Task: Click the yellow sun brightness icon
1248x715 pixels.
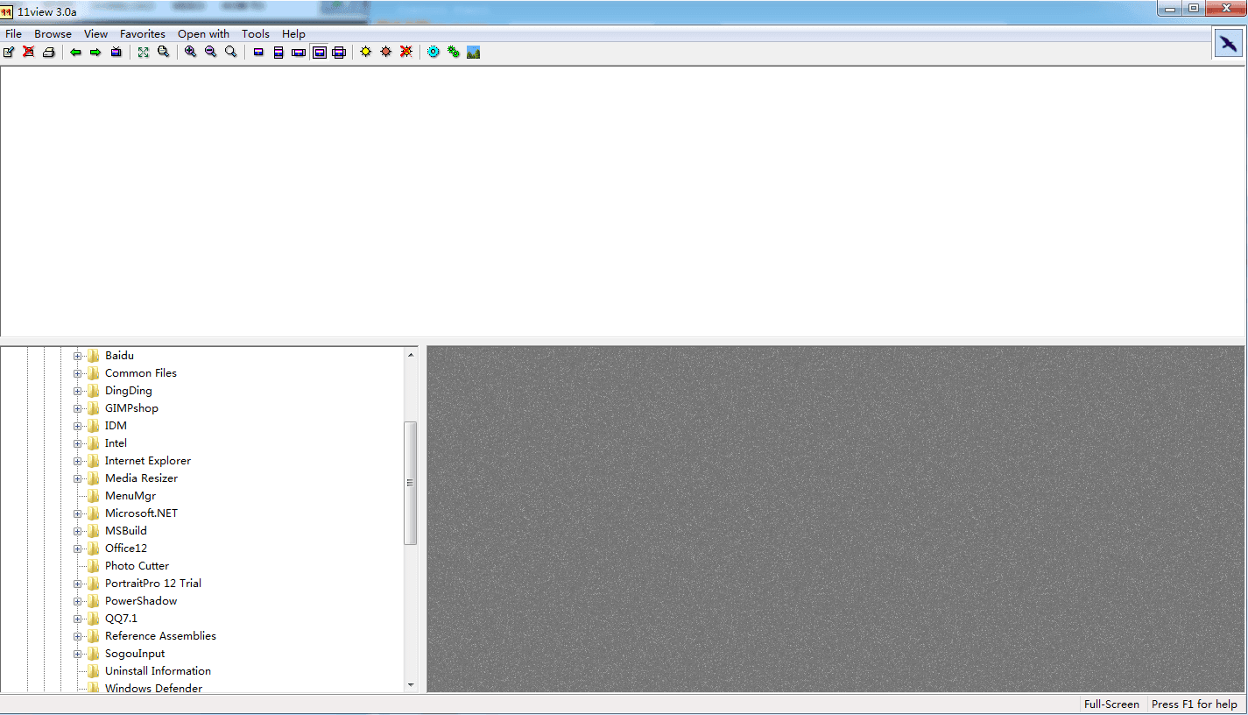Action: pyautogui.click(x=365, y=53)
